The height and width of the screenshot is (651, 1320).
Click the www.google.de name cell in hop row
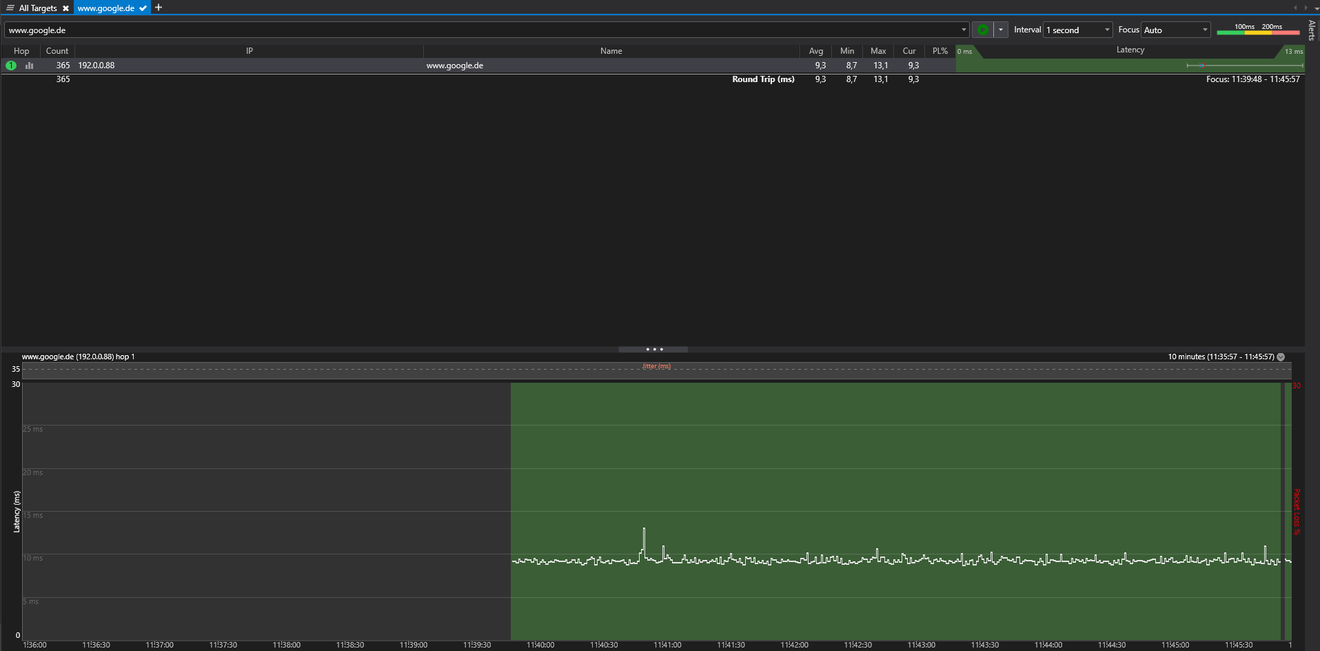tap(455, 66)
